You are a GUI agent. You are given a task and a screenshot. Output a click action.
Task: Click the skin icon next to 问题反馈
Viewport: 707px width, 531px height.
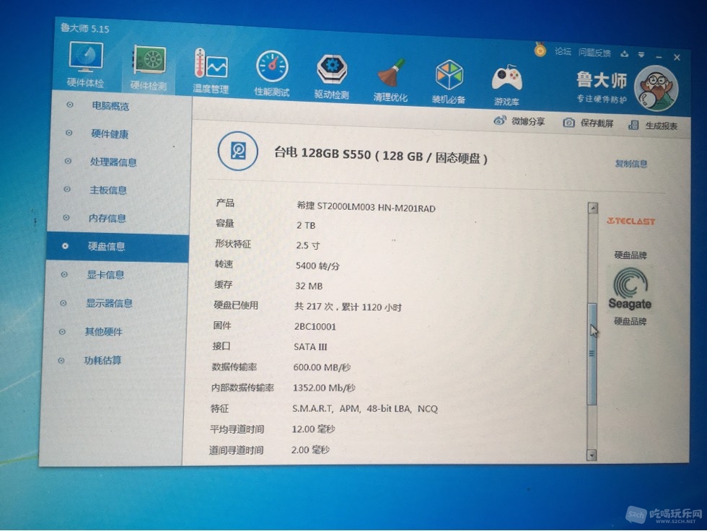625,53
